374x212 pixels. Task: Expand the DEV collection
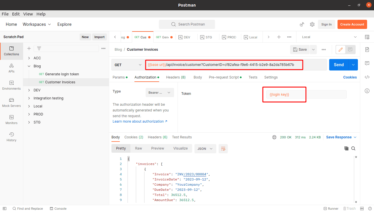29,90
